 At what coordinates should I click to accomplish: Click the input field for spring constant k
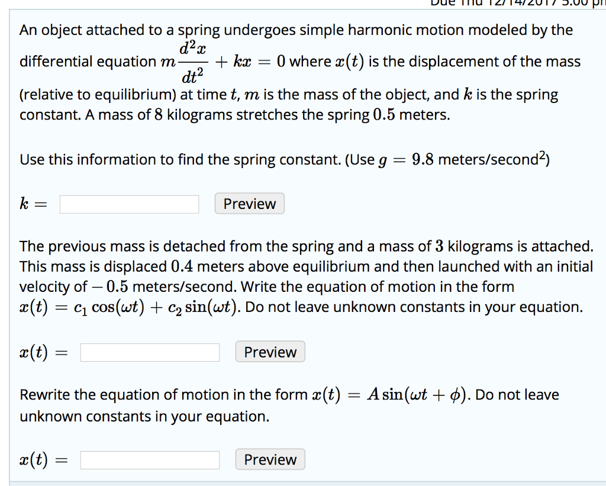pyautogui.click(x=129, y=204)
